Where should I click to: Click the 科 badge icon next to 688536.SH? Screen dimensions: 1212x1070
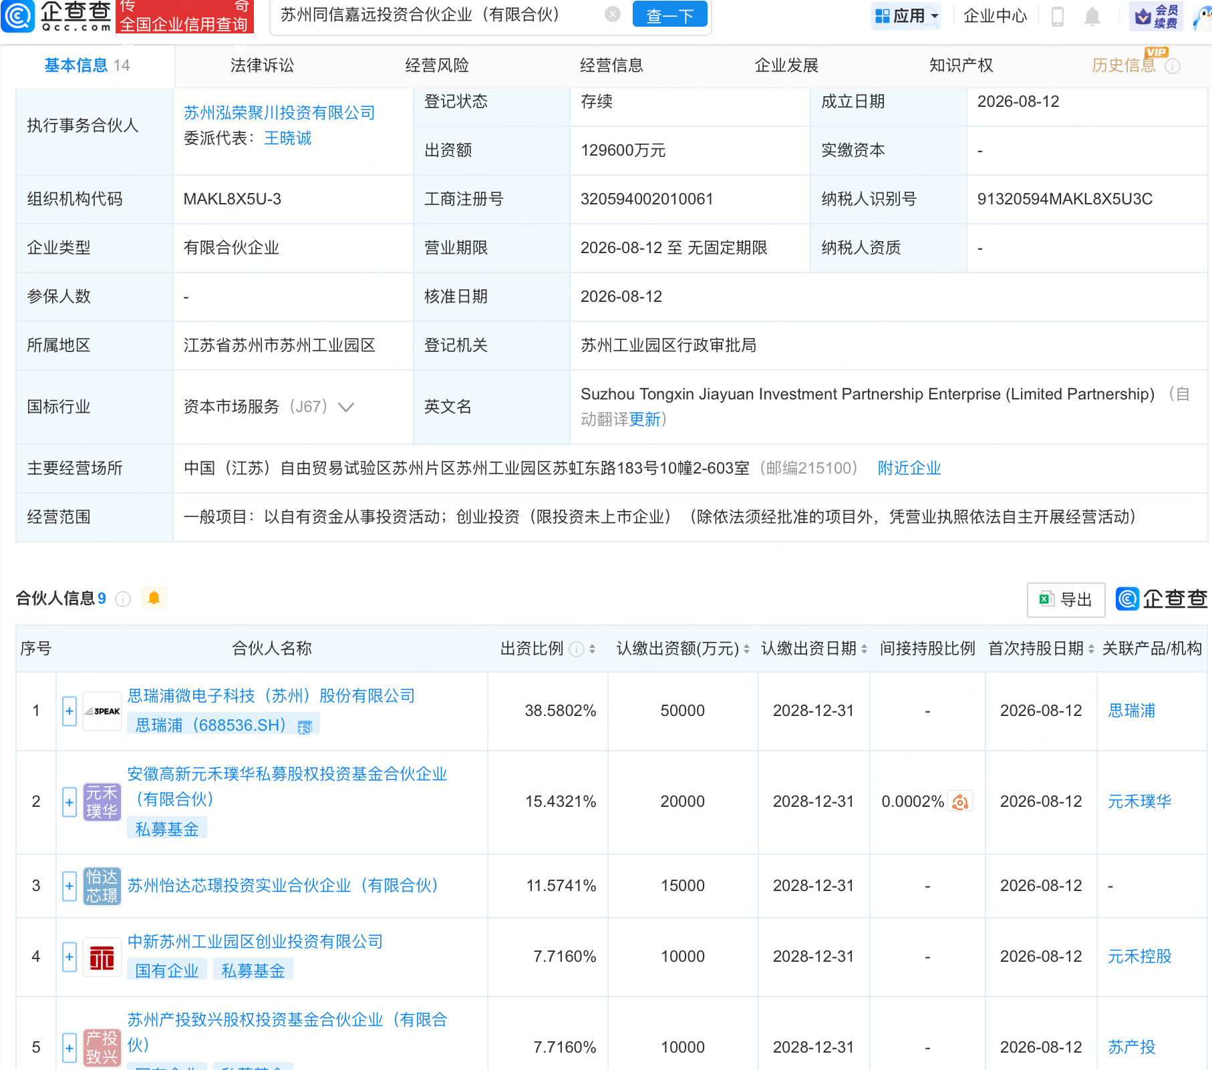(x=305, y=727)
